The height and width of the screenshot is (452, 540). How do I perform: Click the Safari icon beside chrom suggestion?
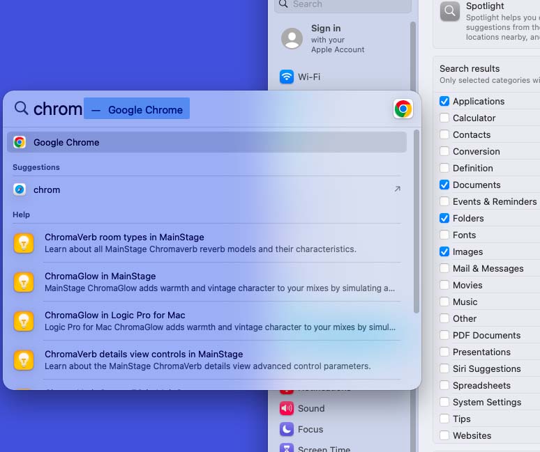pos(20,189)
